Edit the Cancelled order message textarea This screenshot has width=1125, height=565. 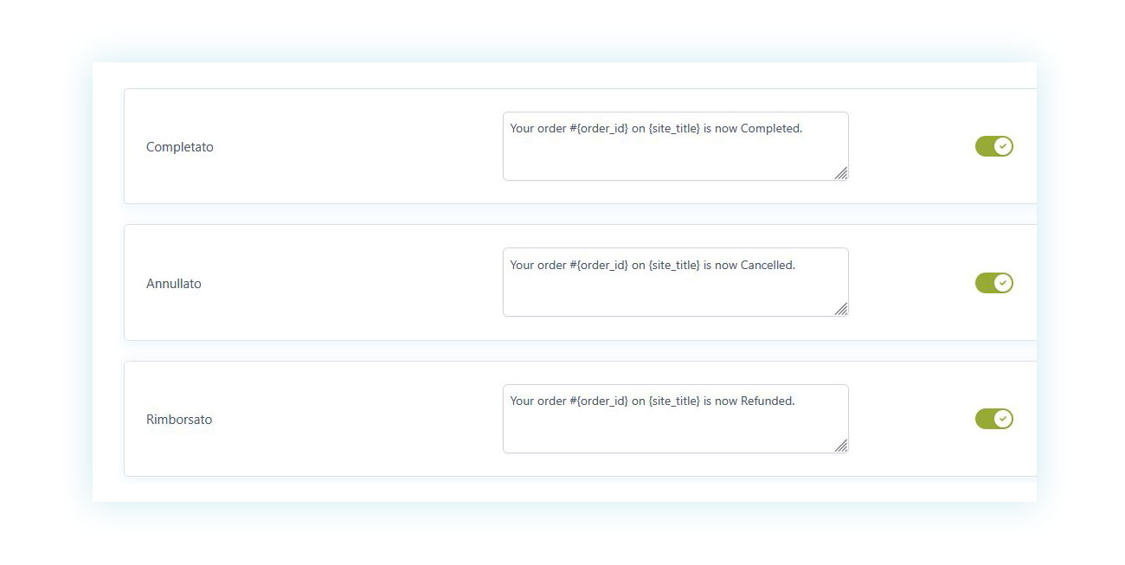tap(675, 282)
